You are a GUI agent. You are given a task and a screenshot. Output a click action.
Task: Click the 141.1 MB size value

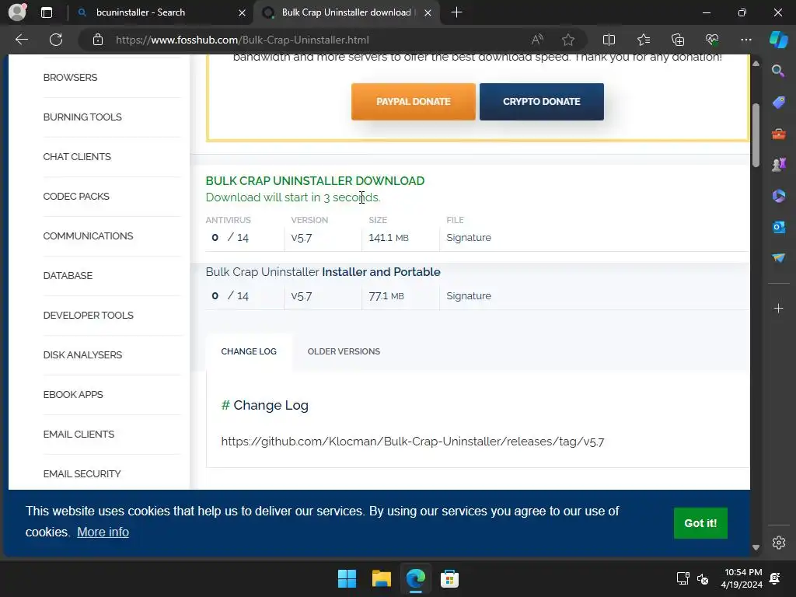tap(389, 238)
